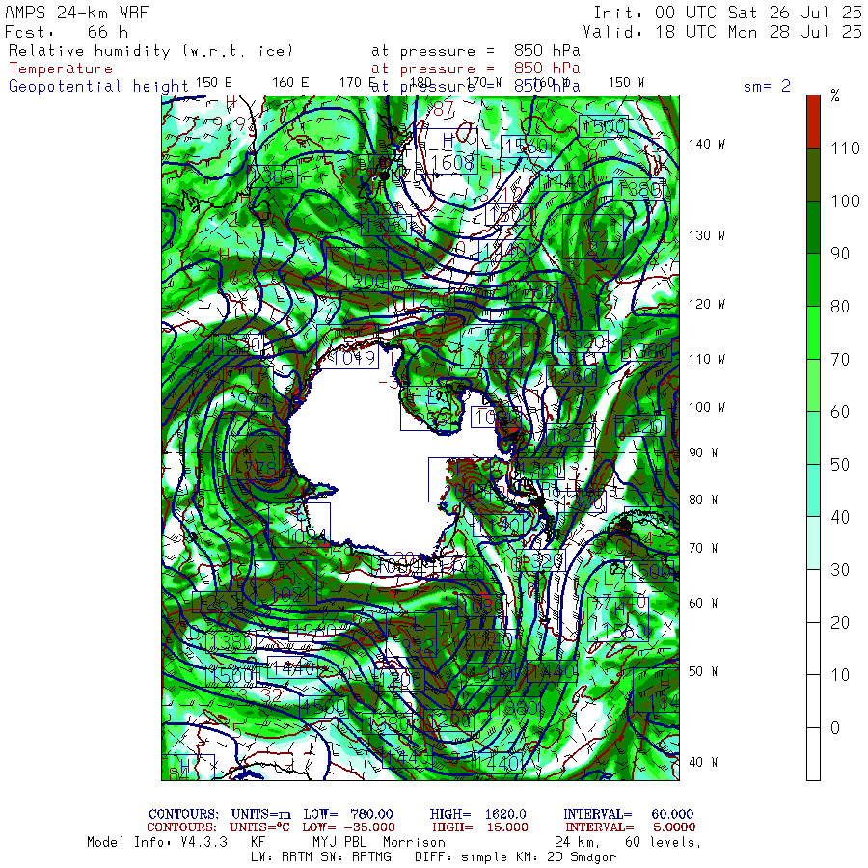Click the '110 W' longitude label
Image resolution: width=868 pixels, height=868 pixels.
tap(706, 360)
